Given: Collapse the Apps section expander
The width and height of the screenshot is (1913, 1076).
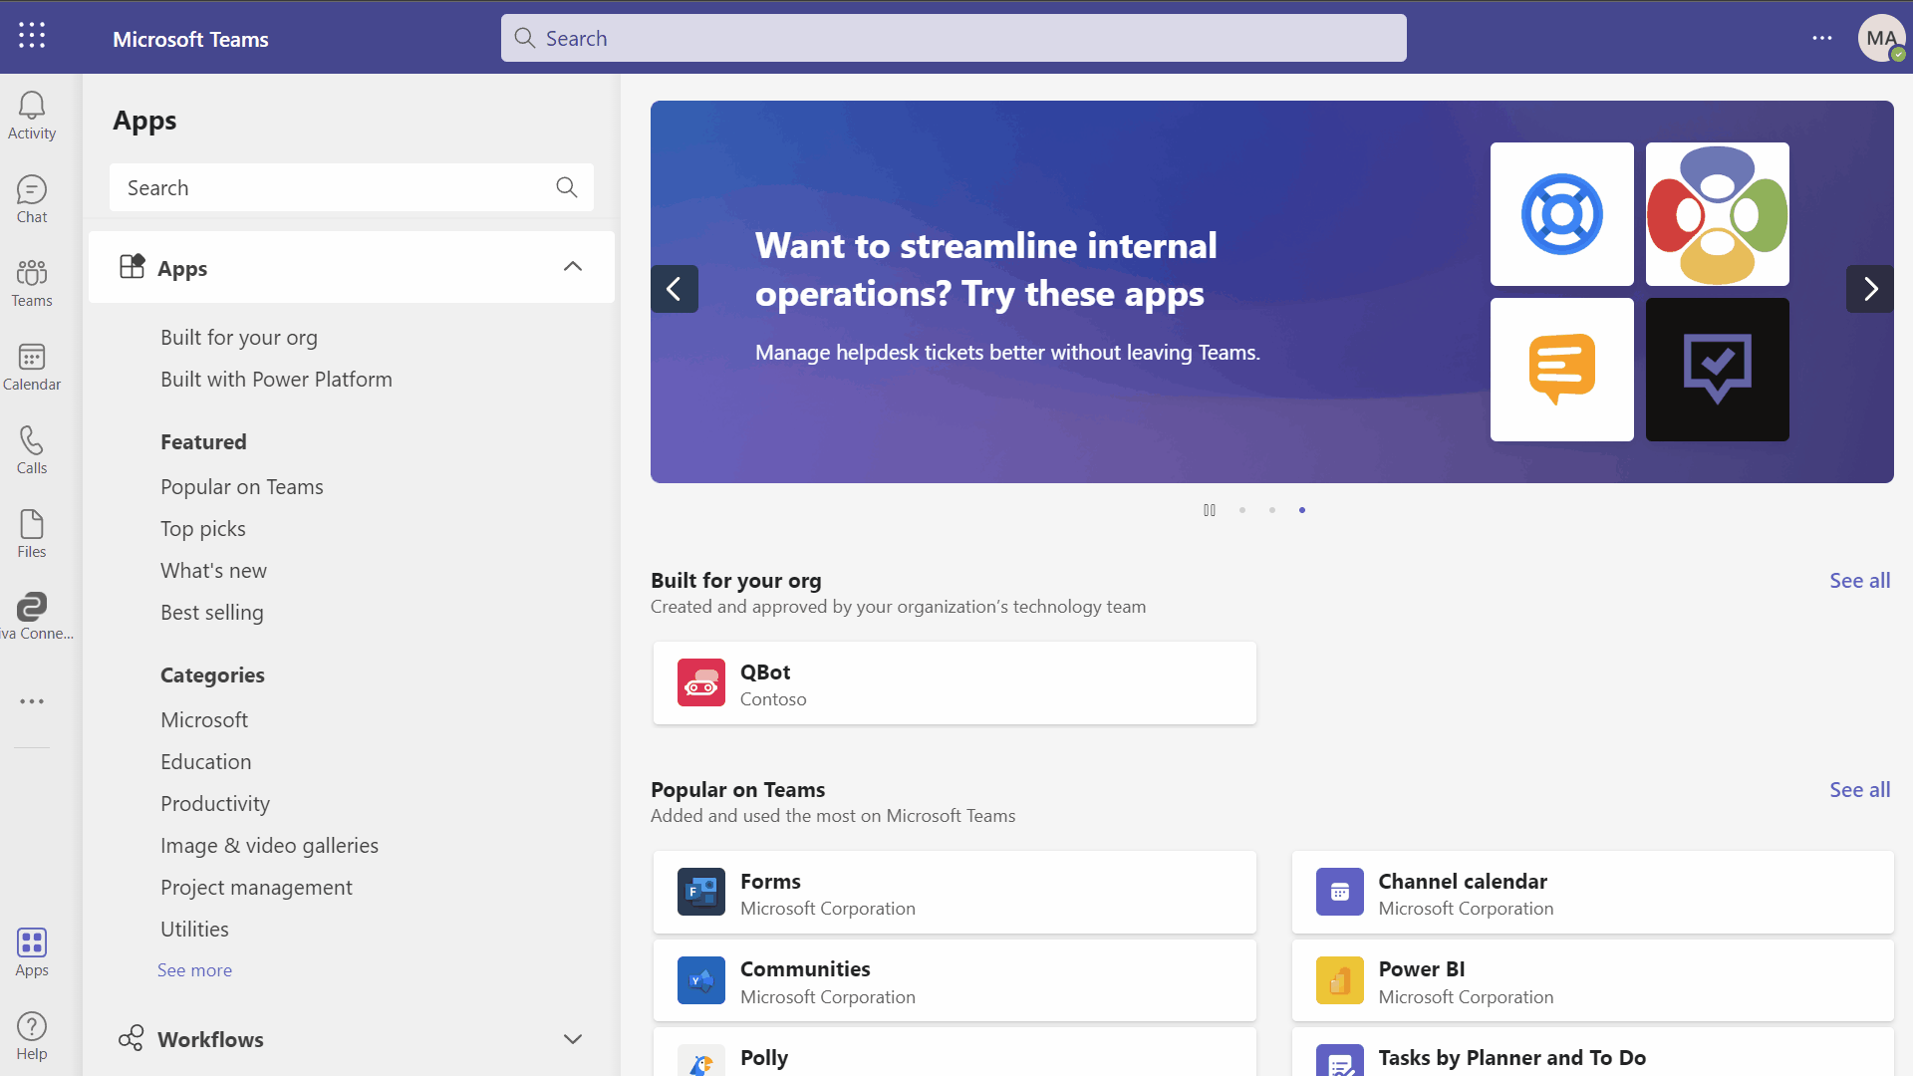Looking at the screenshot, I should (x=572, y=267).
